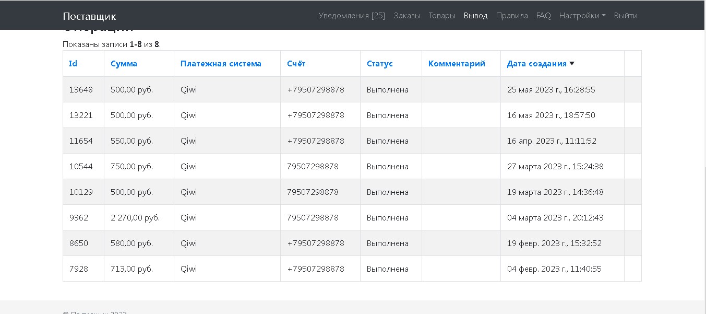The image size is (706, 314).
Task: Expand the Настройки dropdown menu
Action: [582, 16]
